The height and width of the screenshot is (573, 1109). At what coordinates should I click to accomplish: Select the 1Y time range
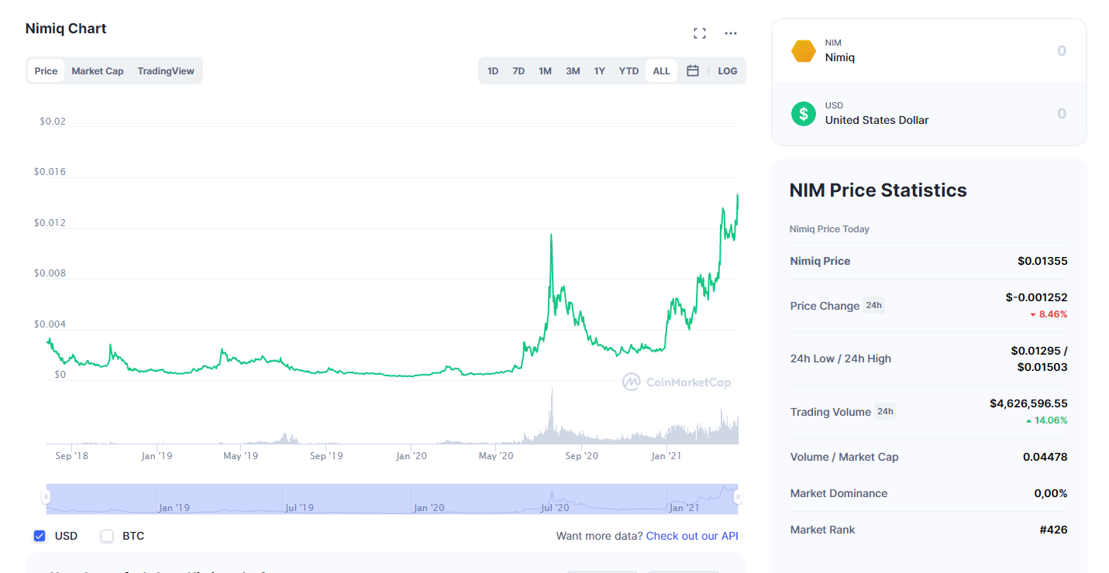tap(600, 70)
